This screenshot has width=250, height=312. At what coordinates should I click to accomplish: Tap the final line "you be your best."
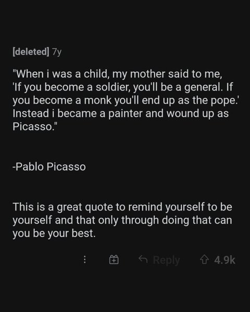tap(54, 233)
